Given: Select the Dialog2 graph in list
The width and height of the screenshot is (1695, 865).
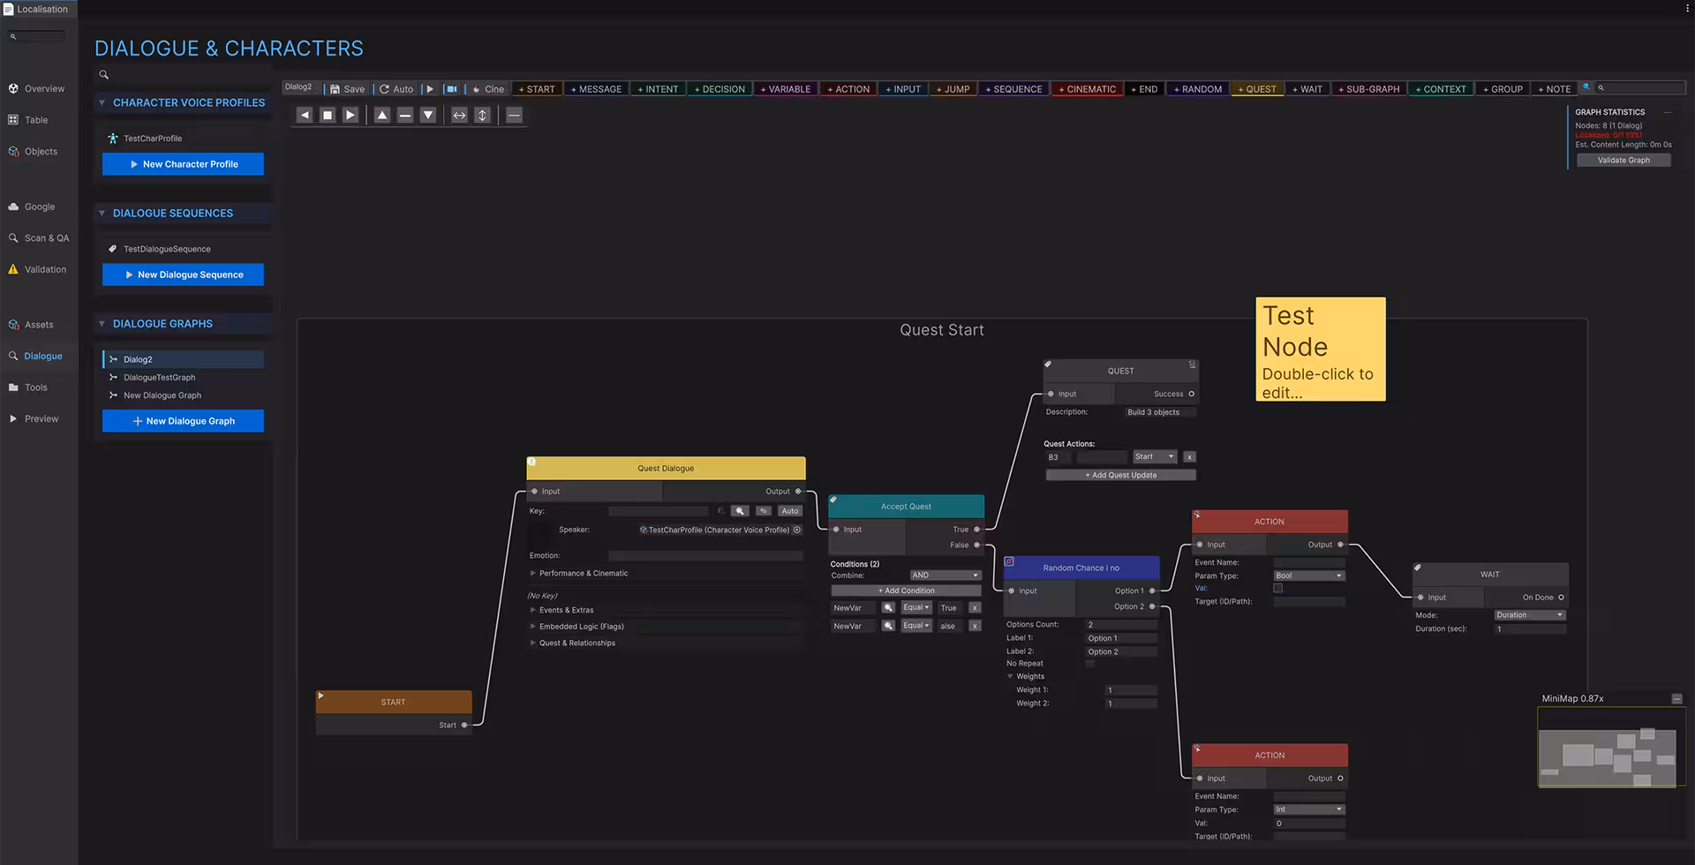Looking at the screenshot, I should point(184,359).
